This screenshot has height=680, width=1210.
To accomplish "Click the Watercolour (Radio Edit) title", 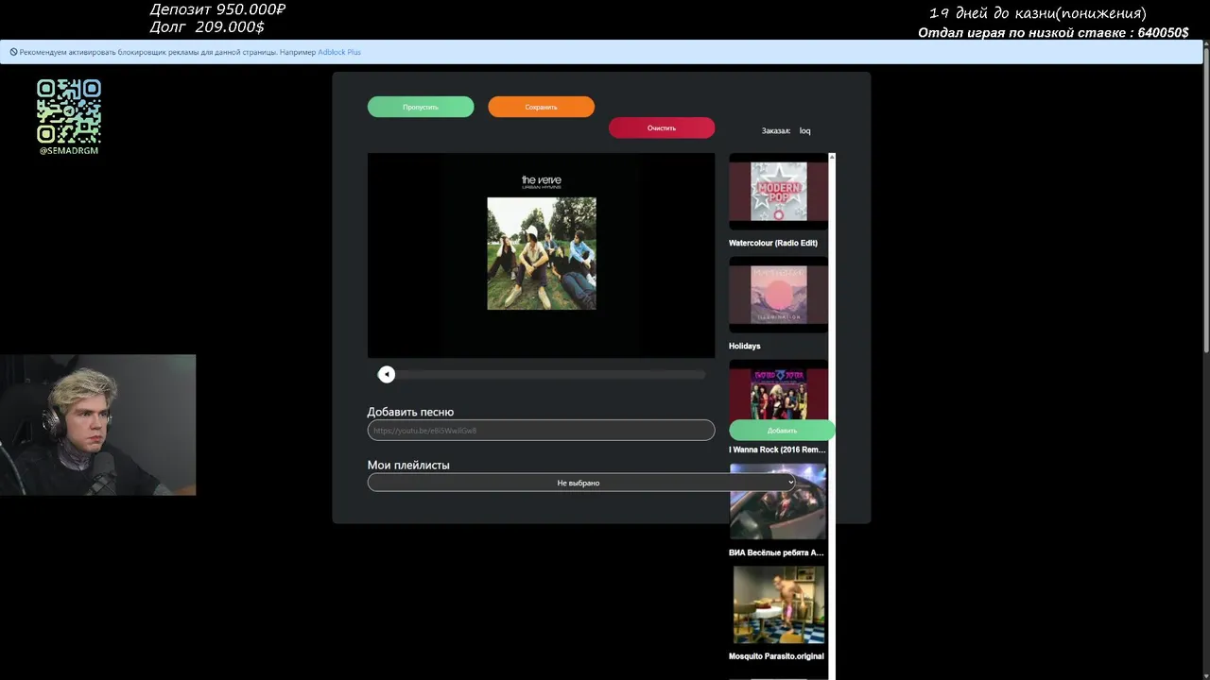I will 773,243.
